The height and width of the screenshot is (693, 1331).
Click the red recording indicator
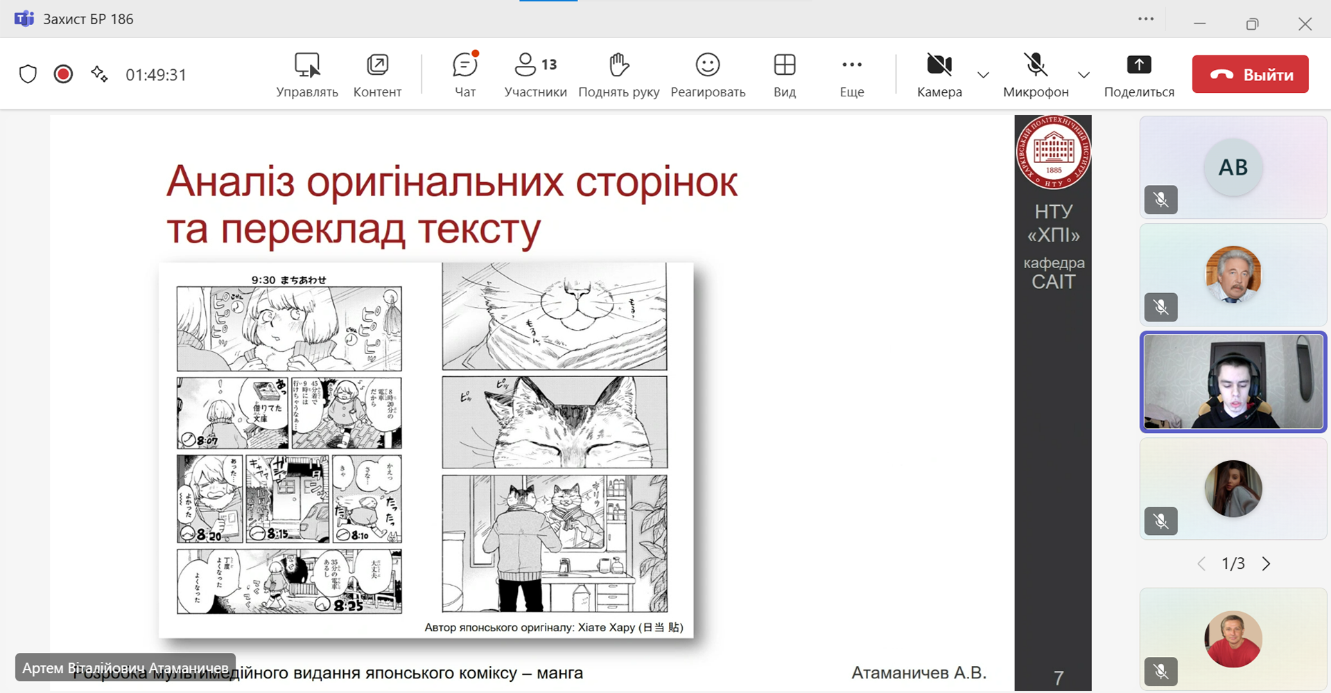click(x=63, y=74)
